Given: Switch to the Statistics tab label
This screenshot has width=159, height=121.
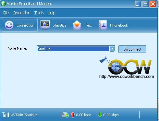Looking at the screenshot, I should point(59,25).
